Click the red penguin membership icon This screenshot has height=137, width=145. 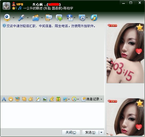[x=14, y=4]
